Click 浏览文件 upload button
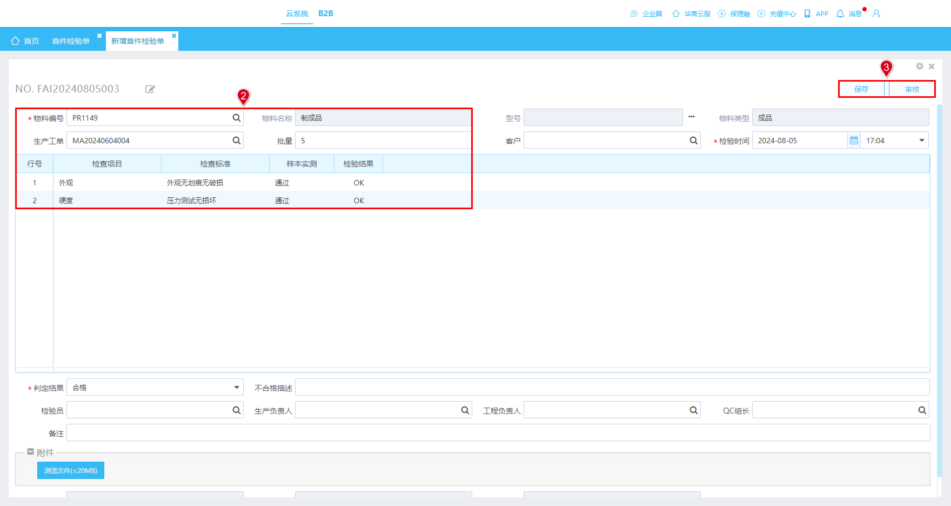Viewport: 951px width, 506px height. [71, 470]
